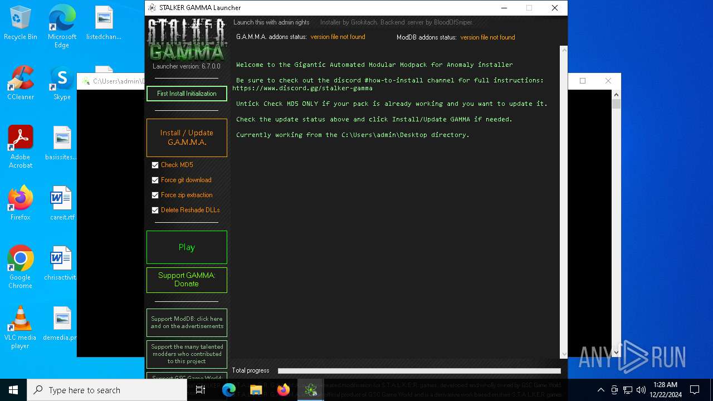The image size is (713, 401).
Task: Click the taskbar search box
Action: click(107, 390)
